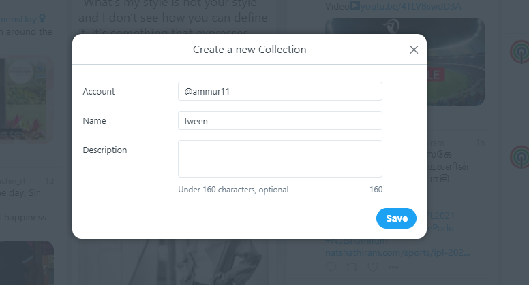Open more actions ellipsis under natshathiram tweet
Screen dimensions: 529x285
393,267
